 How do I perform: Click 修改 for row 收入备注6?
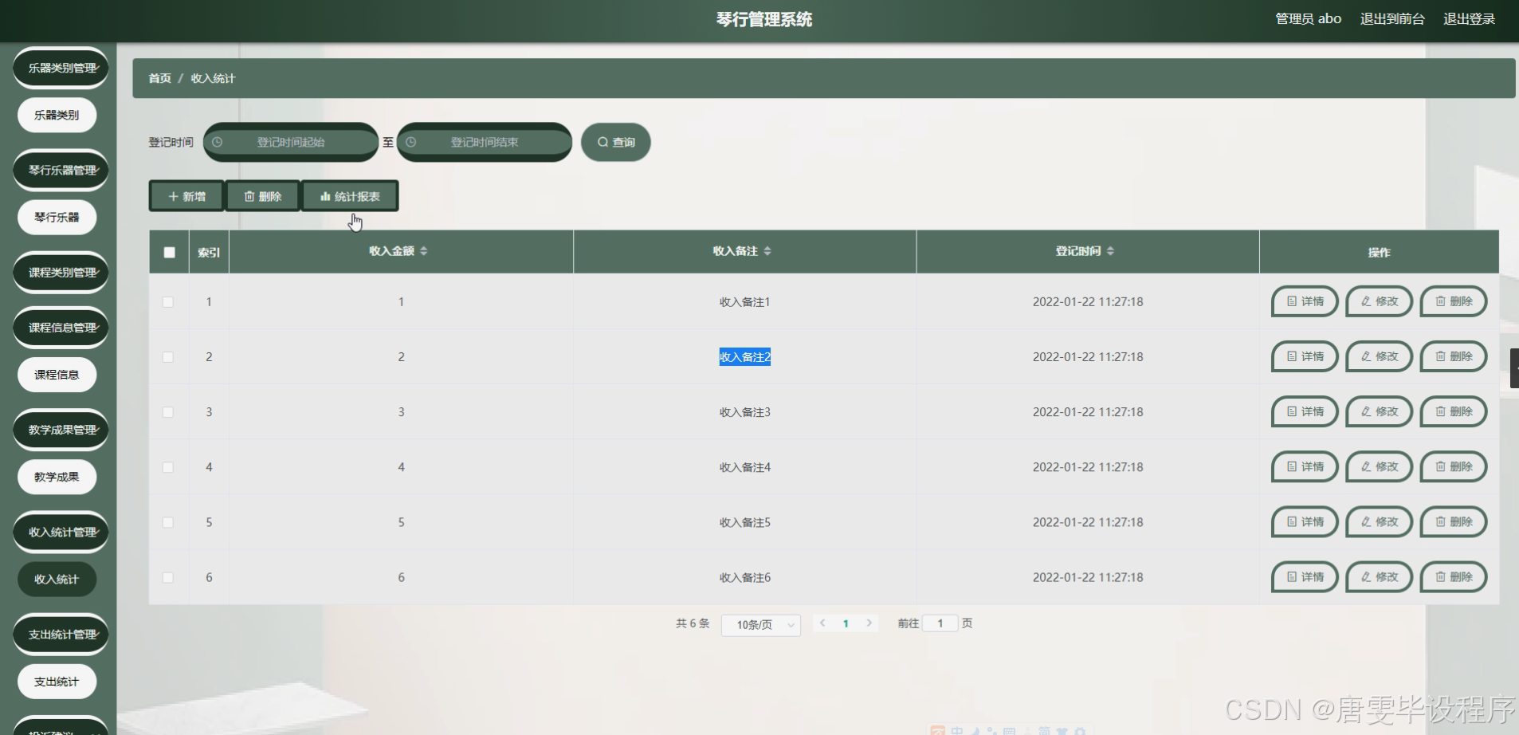(x=1379, y=576)
